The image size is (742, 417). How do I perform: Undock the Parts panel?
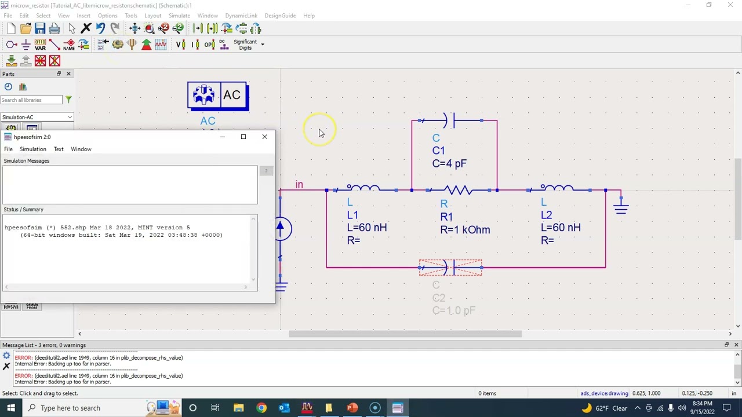(59, 74)
